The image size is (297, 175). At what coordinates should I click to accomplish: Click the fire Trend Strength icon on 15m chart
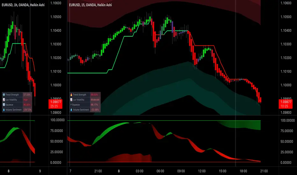pos(71,94)
